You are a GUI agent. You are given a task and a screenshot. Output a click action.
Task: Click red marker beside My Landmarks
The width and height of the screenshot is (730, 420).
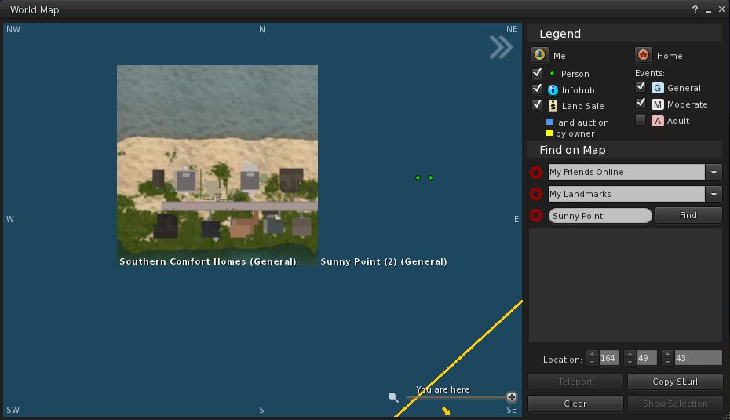click(536, 194)
